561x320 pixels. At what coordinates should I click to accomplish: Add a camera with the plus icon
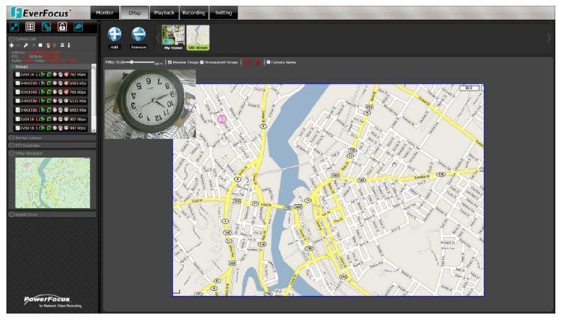pyautogui.click(x=11, y=46)
